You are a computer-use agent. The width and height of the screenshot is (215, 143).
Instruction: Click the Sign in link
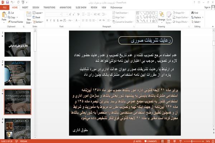click(x=207, y=7)
